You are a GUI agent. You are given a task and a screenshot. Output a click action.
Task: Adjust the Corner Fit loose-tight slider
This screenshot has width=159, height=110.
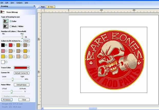click(x=12, y=79)
